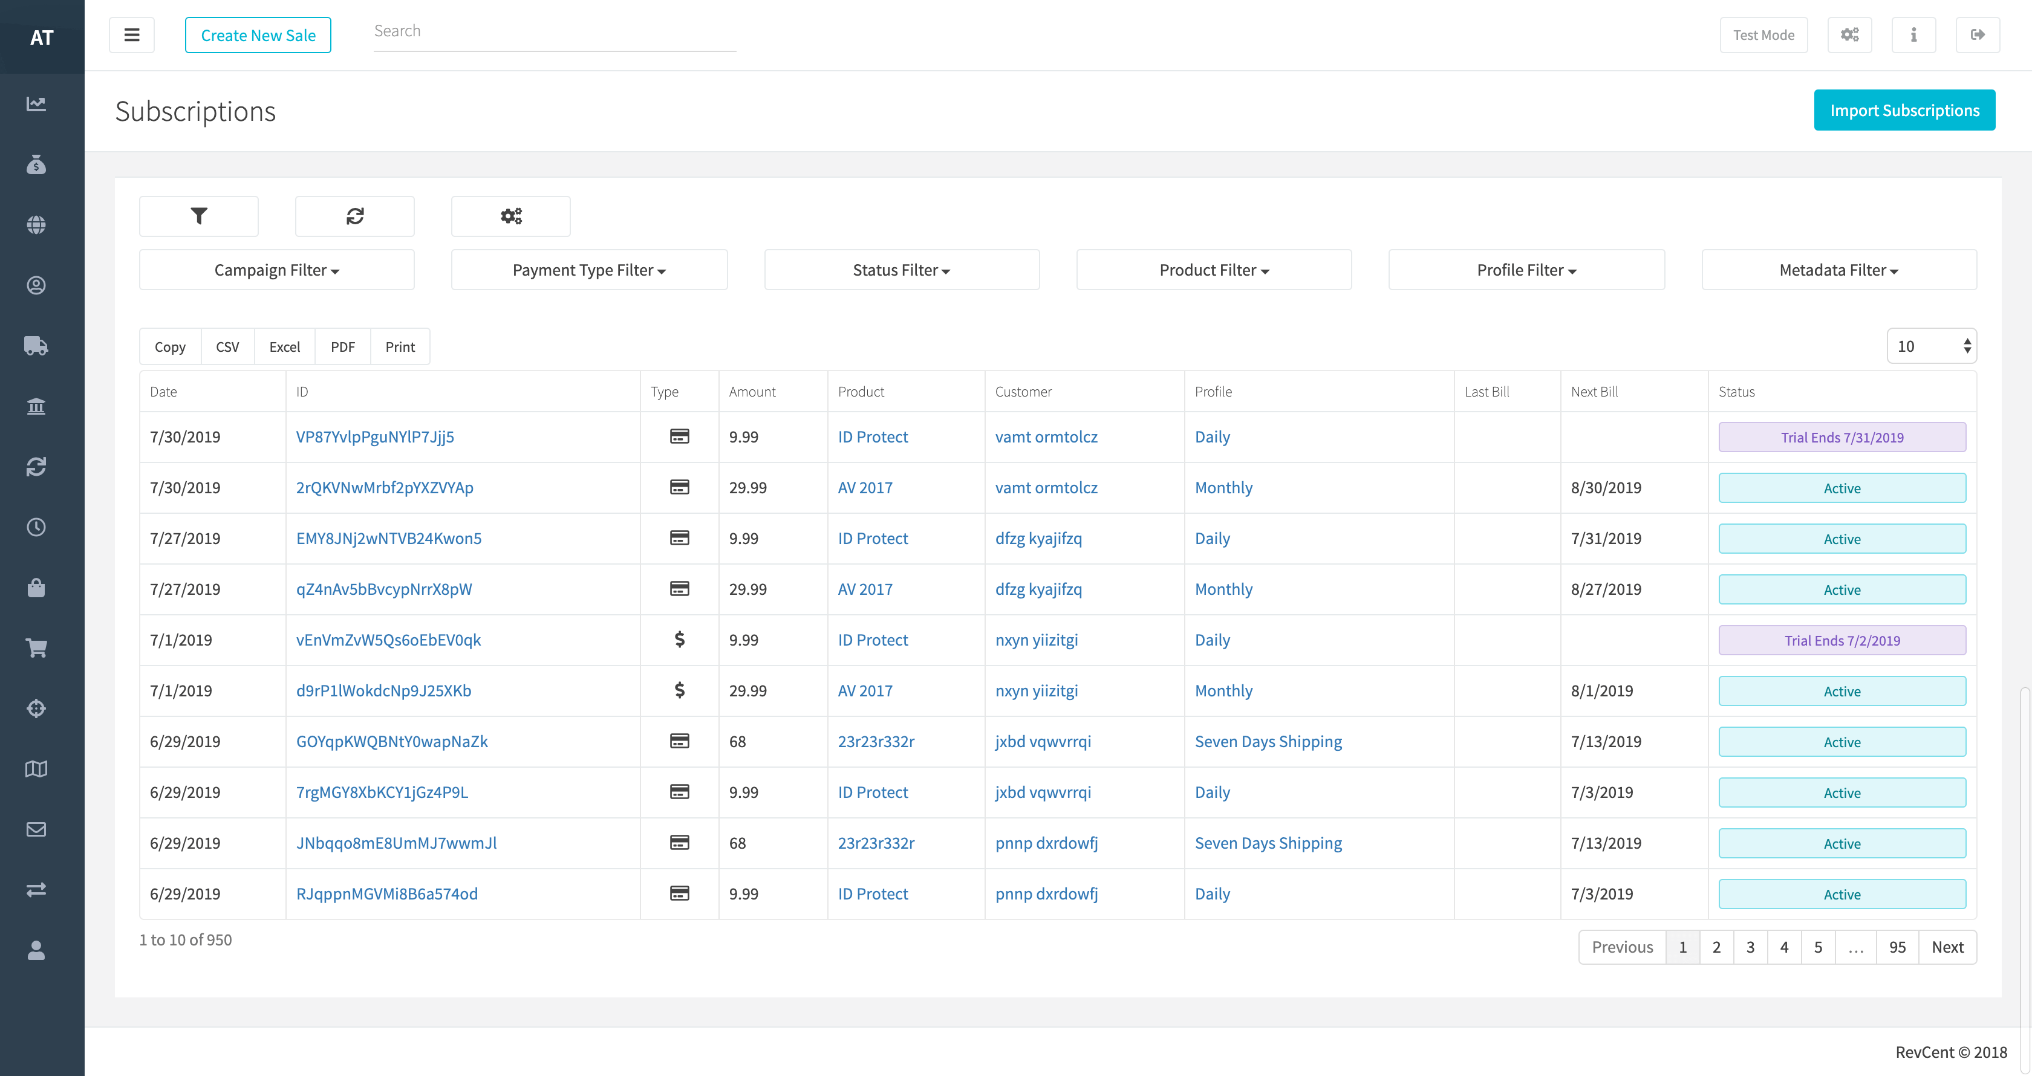Expand the Status Filter dropdown
The image size is (2032, 1076).
click(x=901, y=270)
